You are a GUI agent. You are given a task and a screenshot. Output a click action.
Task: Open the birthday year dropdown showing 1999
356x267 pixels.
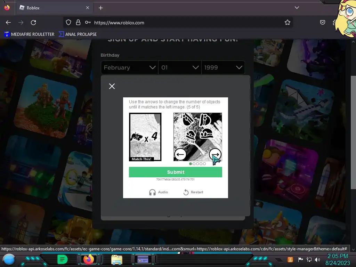tap(223, 67)
